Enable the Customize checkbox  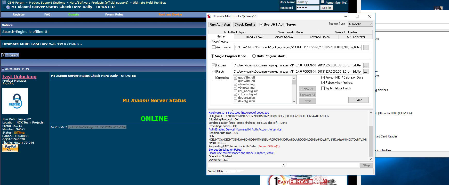214,78
